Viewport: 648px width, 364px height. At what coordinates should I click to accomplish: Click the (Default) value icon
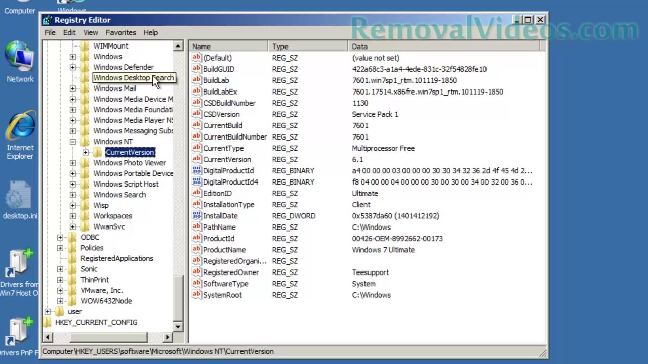pyautogui.click(x=196, y=58)
